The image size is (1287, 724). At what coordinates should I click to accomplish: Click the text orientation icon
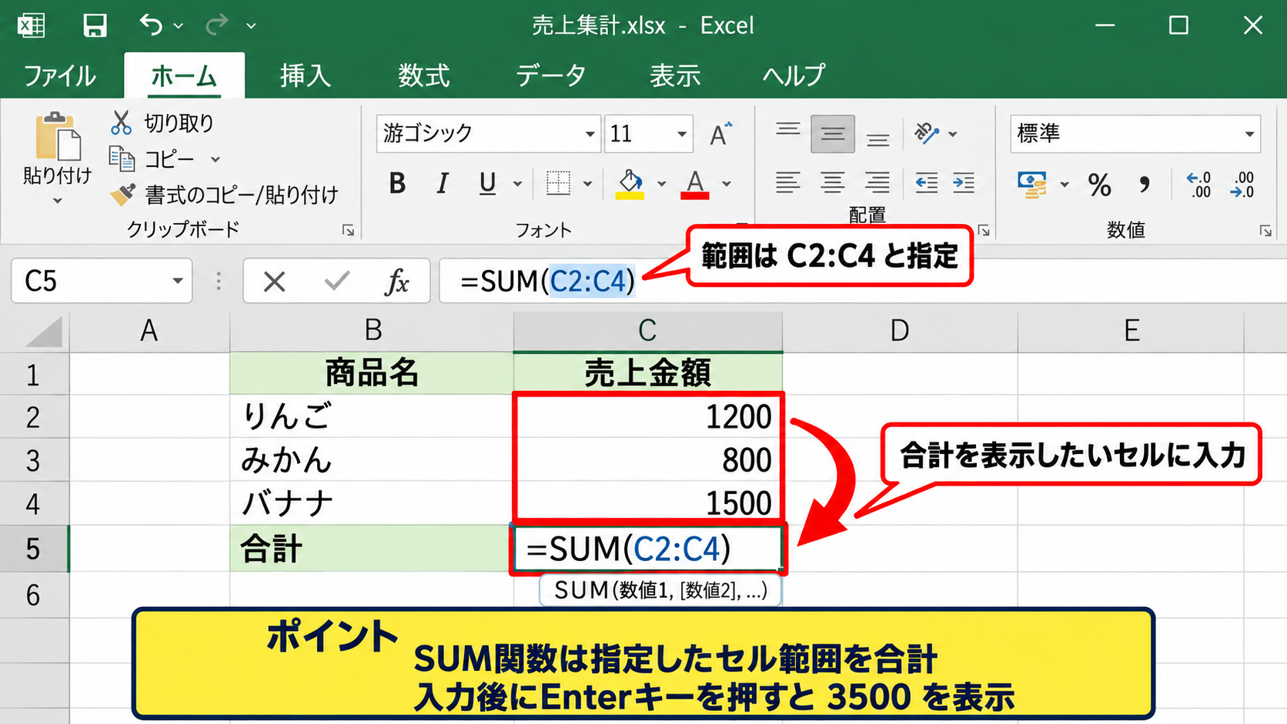tap(927, 133)
